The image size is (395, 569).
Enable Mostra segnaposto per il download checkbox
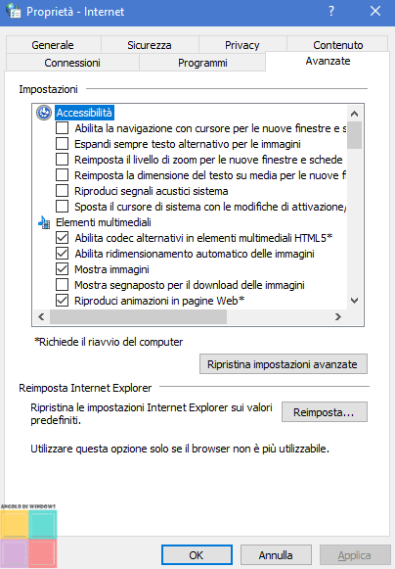[62, 284]
